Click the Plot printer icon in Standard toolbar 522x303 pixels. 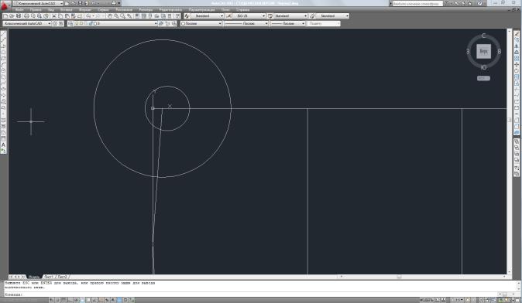point(26,16)
